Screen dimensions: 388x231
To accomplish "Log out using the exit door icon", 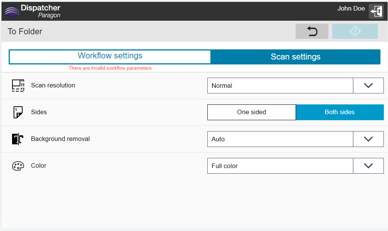I will tap(376, 11).
